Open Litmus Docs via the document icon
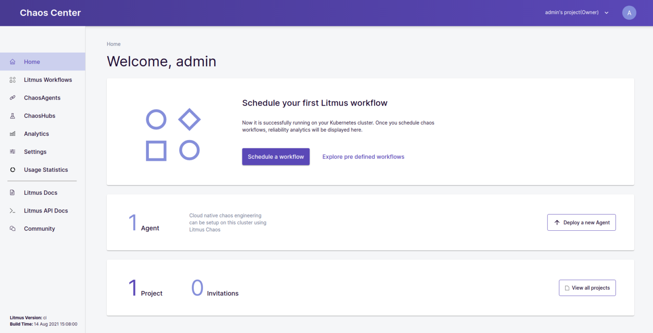This screenshot has height=333, width=653. tap(12, 192)
